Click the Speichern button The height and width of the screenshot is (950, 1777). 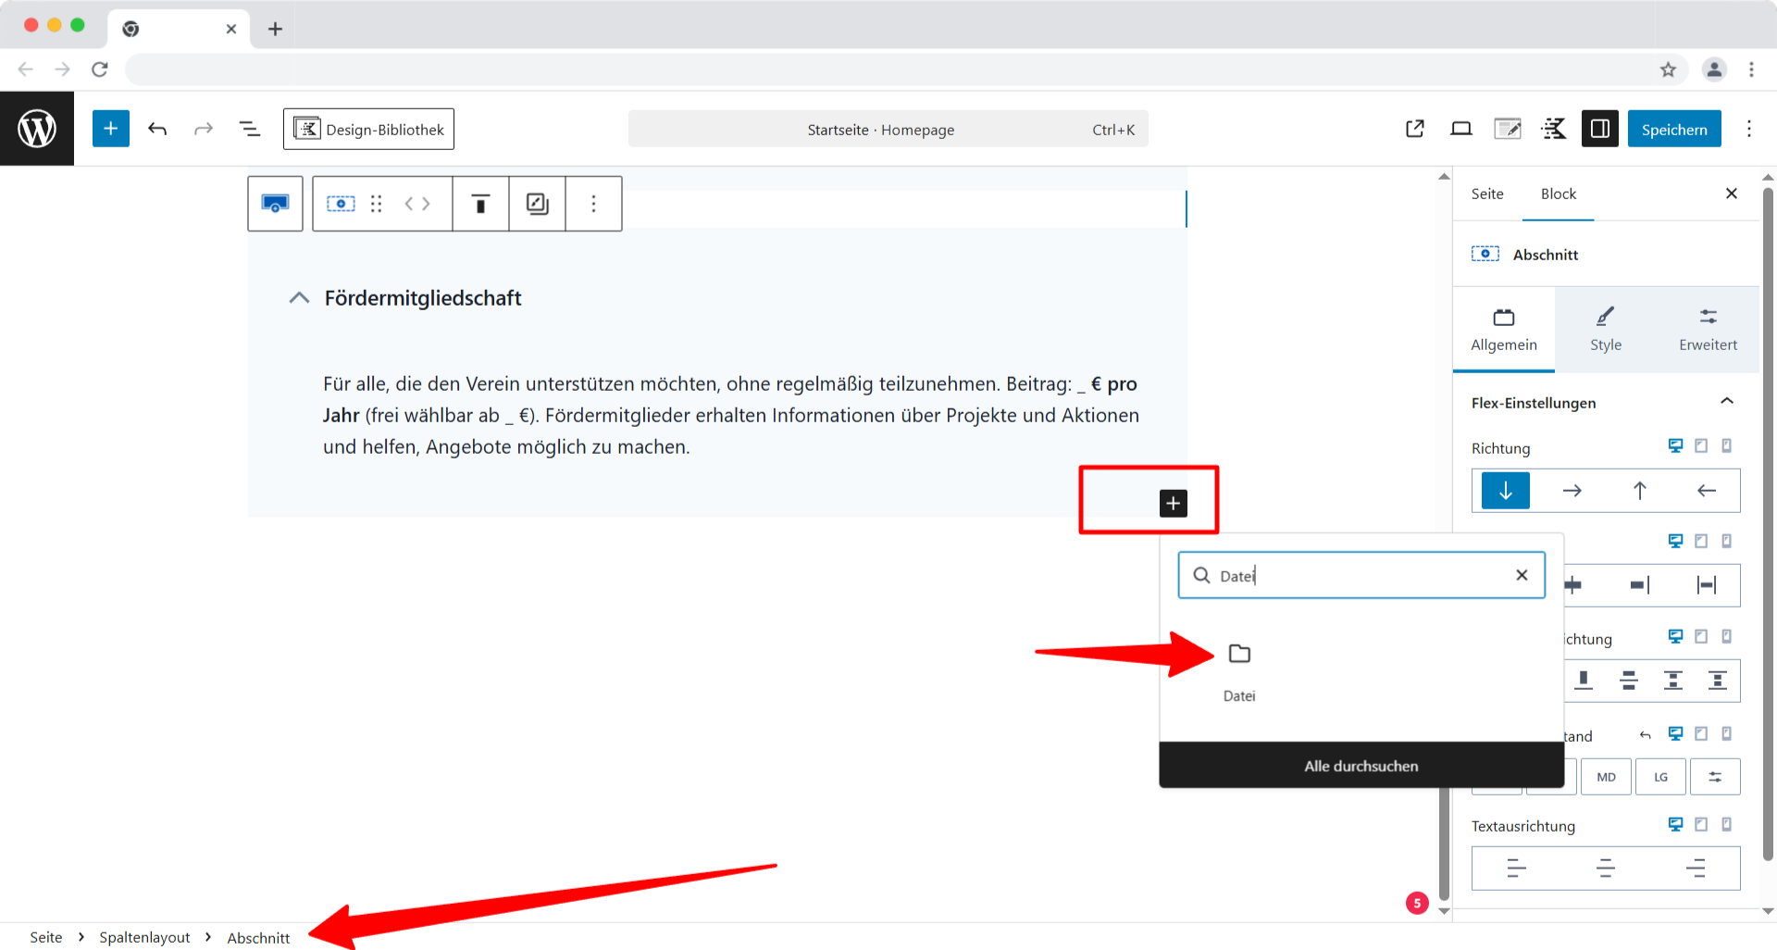[1674, 128]
